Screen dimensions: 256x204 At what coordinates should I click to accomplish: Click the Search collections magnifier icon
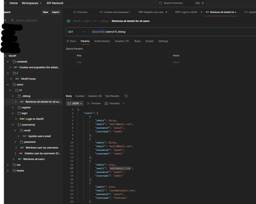(x=12, y=20)
